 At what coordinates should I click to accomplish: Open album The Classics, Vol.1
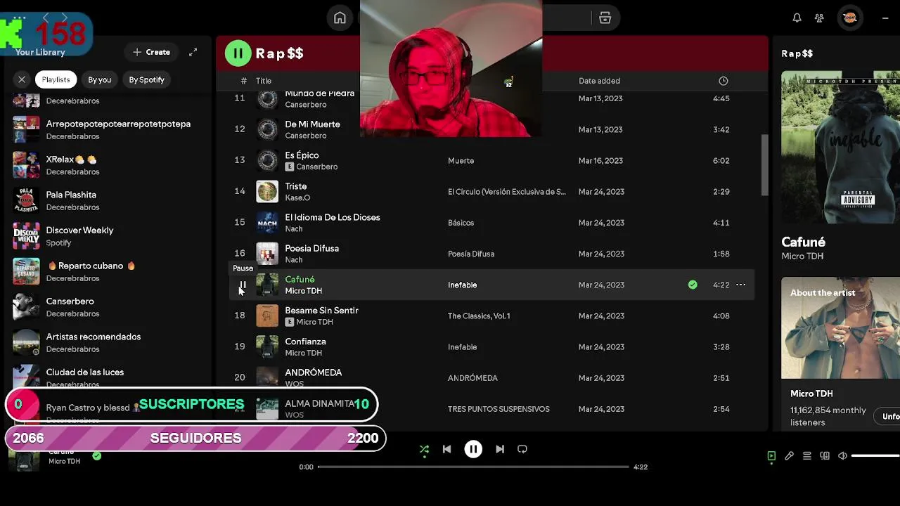(x=479, y=316)
